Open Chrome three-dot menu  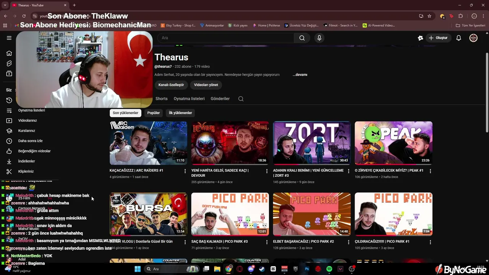point(483,16)
